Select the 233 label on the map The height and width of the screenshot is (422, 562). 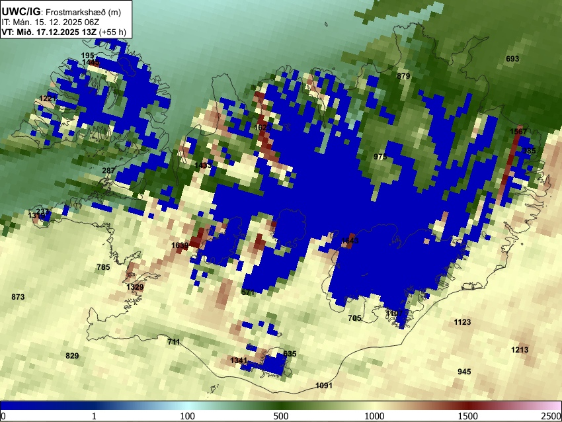pyautogui.click(x=42, y=212)
